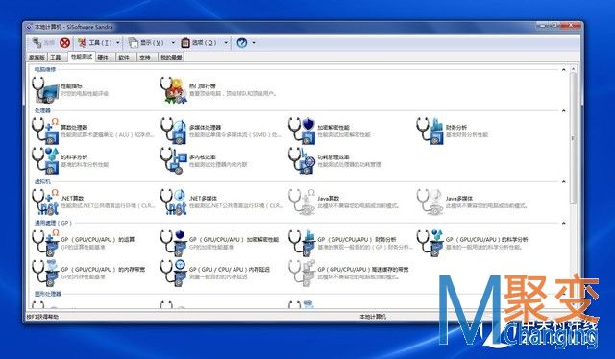Open the 加密解密性能 processor benchmark
The width and height of the screenshot is (615, 359).
(330, 131)
